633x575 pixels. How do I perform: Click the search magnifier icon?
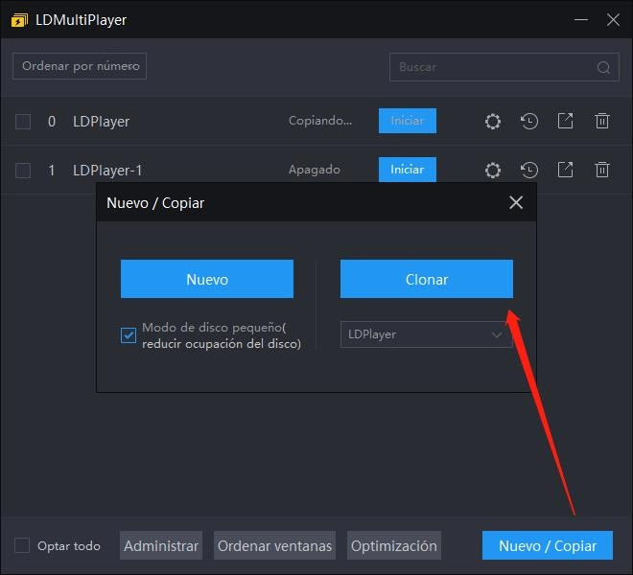coord(603,67)
